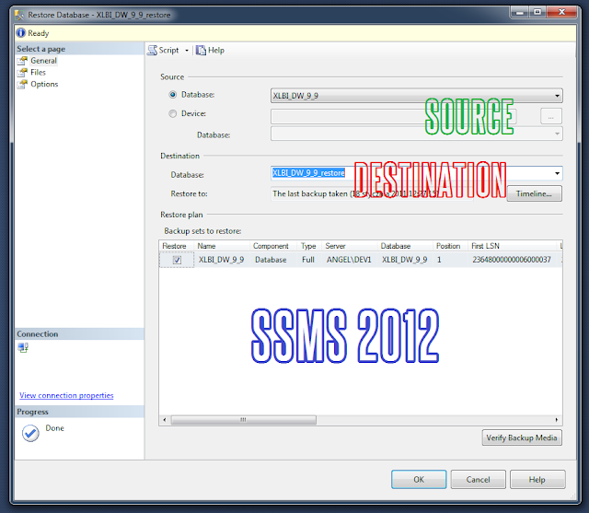This screenshot has height=513, width=589.
Task: Select the General page icon
Action: (x=22, y=61)
